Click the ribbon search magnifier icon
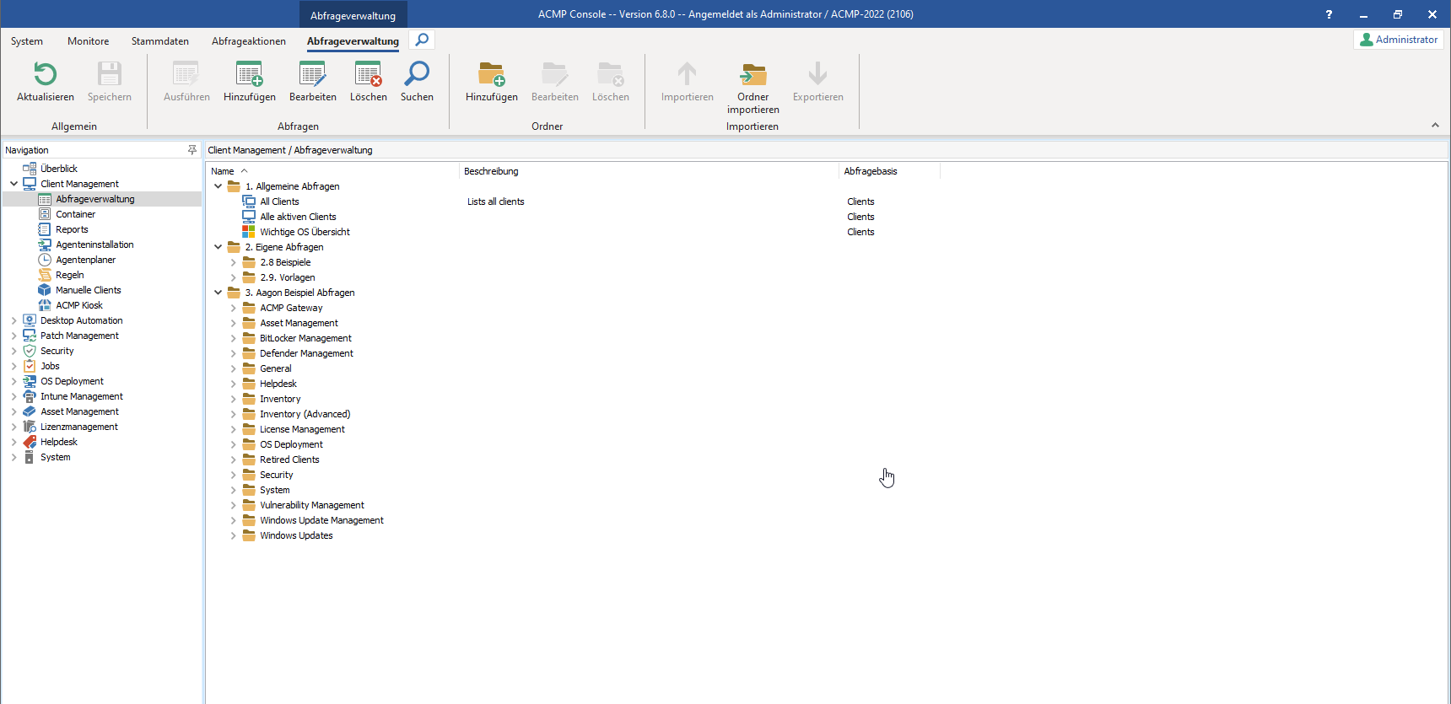The image size is (1451, 704). pyautogui.click(x=422, y=40)
